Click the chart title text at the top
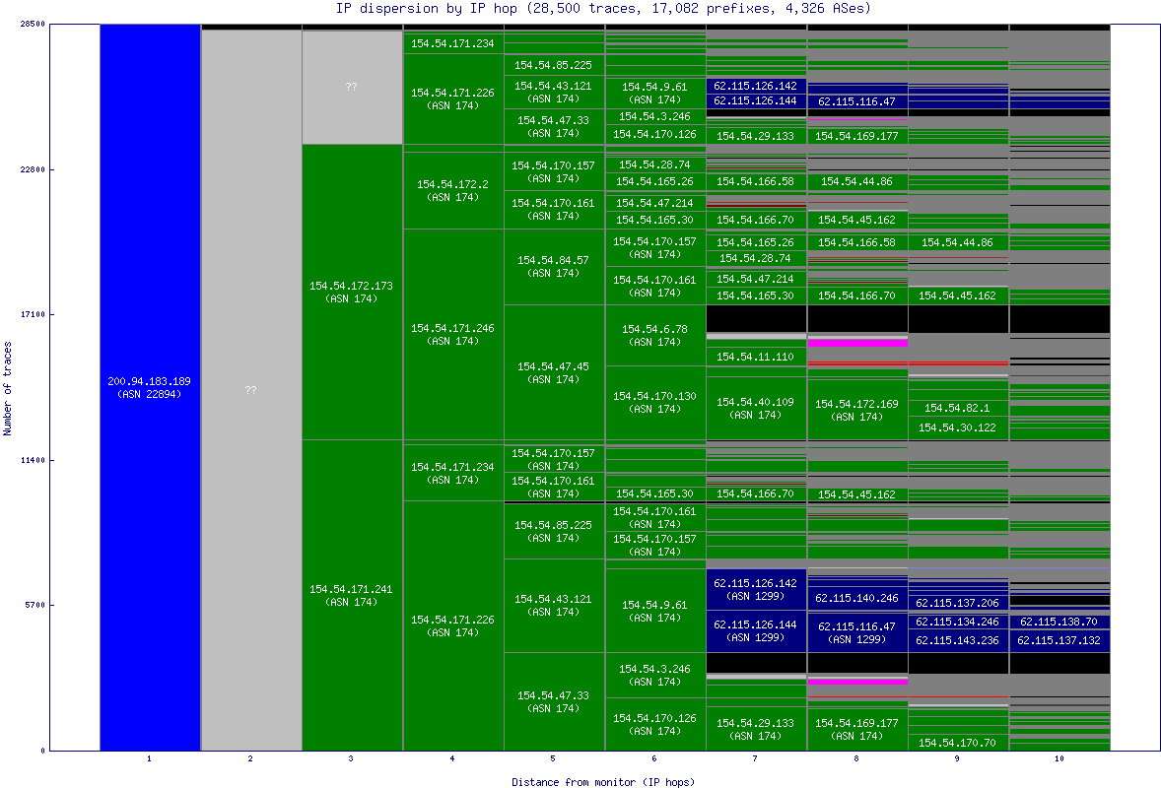This screenshot has width=1161, height=788. pos(580,9)
